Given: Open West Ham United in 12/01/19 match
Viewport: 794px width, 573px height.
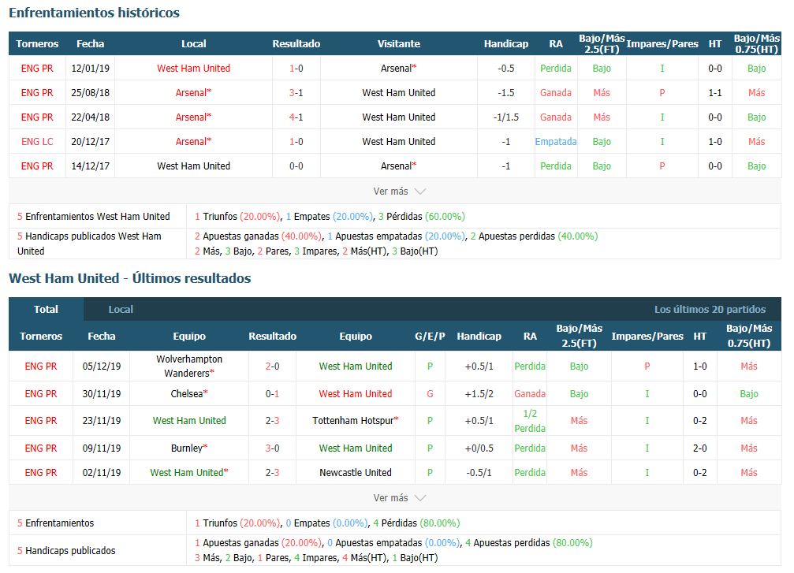Looking at the screenshot, I should coord(193,69).
